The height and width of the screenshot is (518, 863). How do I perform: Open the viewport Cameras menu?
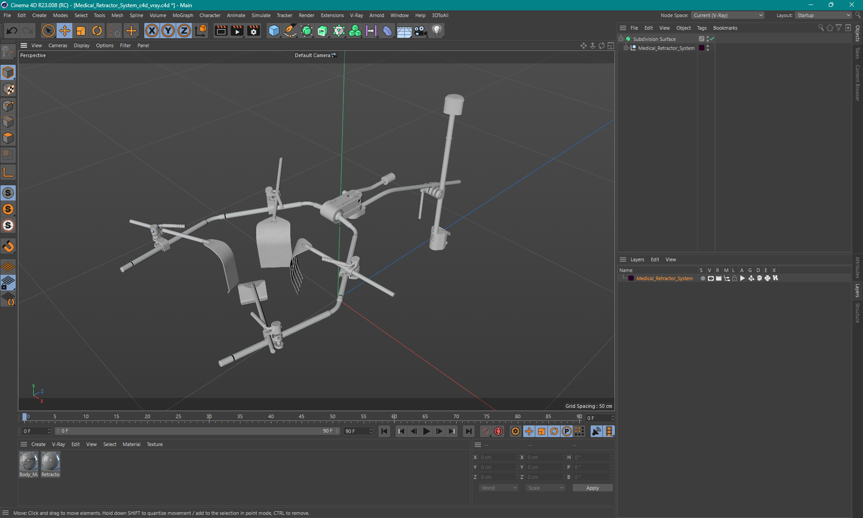tap(58, 45)
